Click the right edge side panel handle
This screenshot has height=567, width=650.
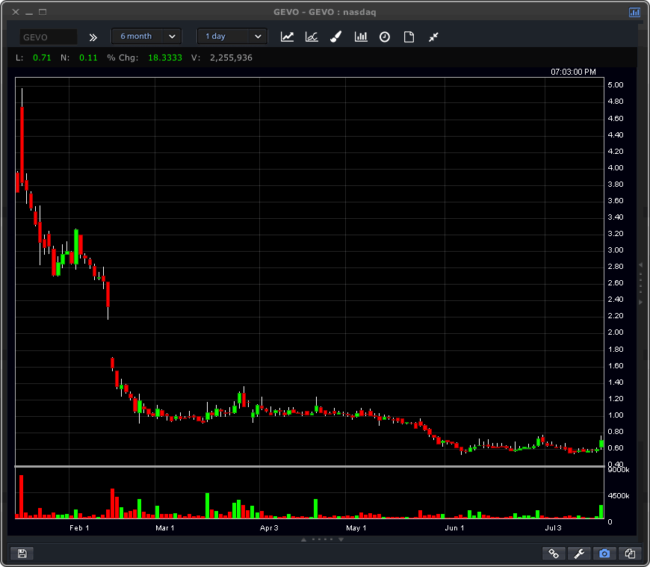pyautogui.click(x=640, y=283)
